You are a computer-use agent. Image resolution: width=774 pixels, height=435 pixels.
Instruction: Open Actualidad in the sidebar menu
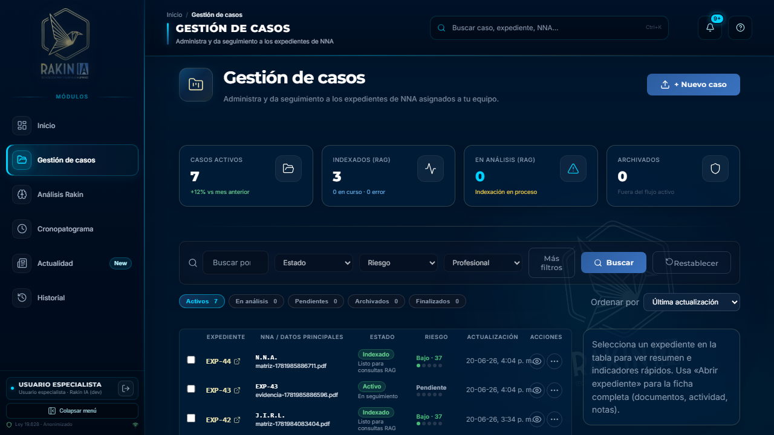73,263
